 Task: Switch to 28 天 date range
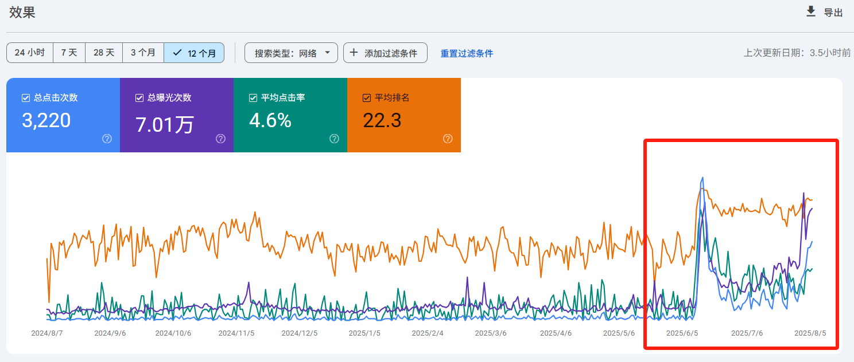[x=104, y=53]
